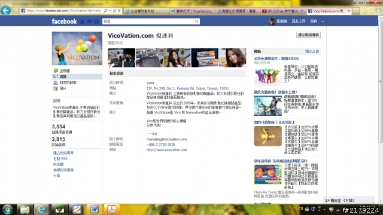Open Facebook notifications globe icon
383x215 pixels.
point(96,21)
